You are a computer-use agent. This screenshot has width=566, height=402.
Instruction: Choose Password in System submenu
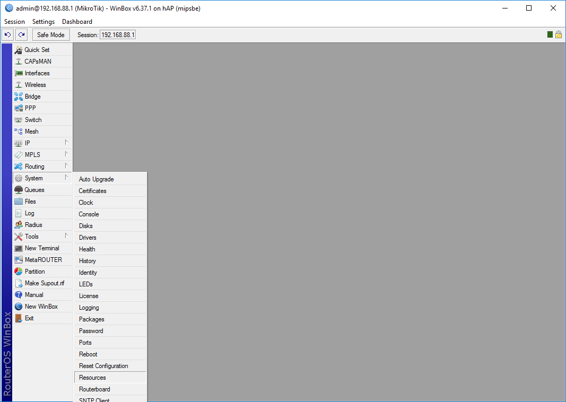pos(110,331)
